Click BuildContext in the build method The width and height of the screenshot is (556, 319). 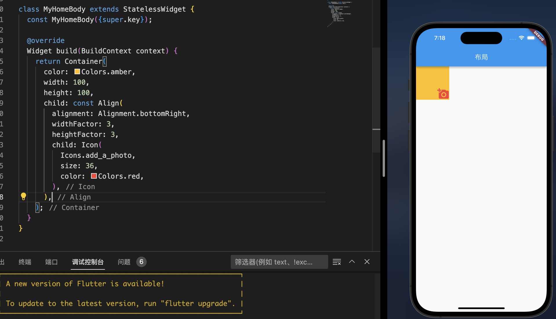[x=106, y=51]
